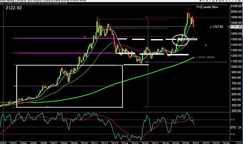Click the 1200.00 price axis label
Image resolution: width=243 pixels, height=144 pixels.
tap(236, 56)
